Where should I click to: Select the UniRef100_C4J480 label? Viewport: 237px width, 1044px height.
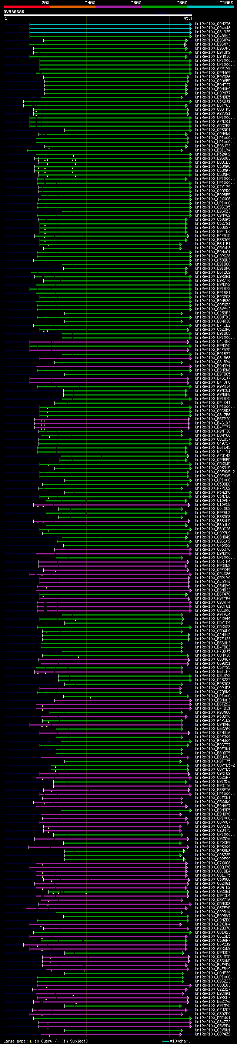pyautogui.click(x=213, y=342)
